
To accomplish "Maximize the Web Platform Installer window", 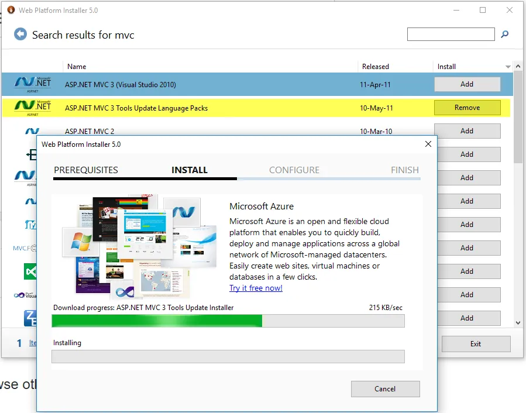I will pos(482,10).
